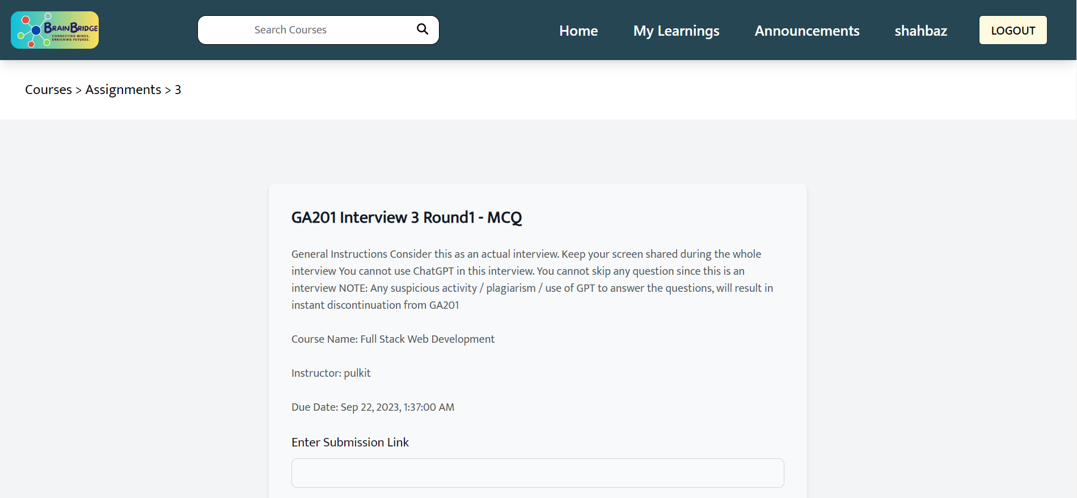This screenshot has height=498, width=1077.
Task: Focus the Search Courses field
Action: click(306, 30)
